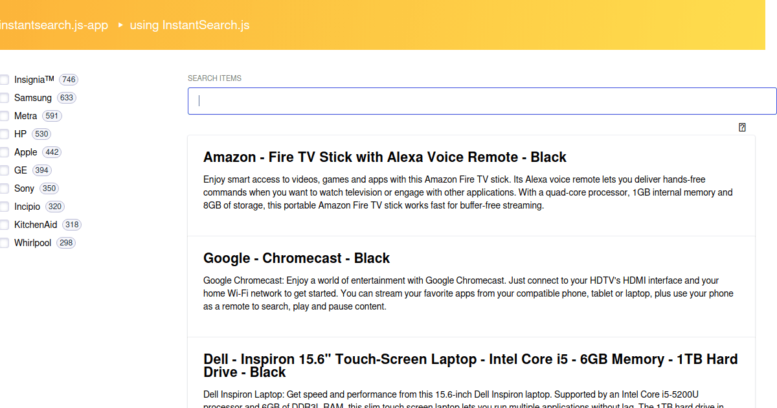Viewport: 777px width, 408px height.
Task: Focus the Search Items input field
Action: 482,100
